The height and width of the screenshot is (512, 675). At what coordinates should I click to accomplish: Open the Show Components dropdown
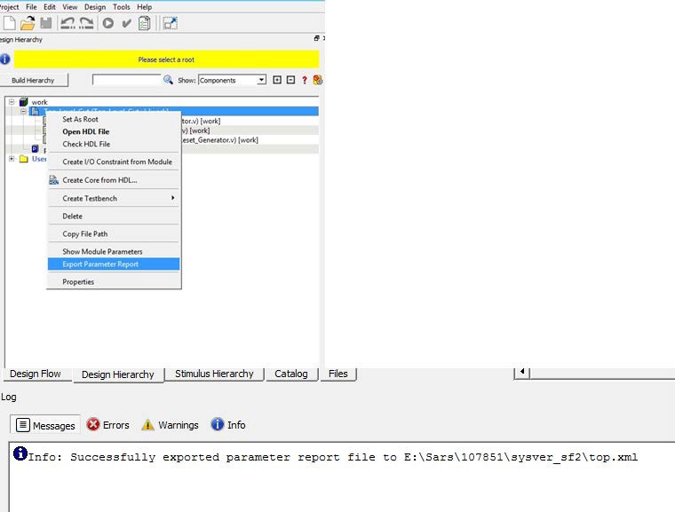261,80
